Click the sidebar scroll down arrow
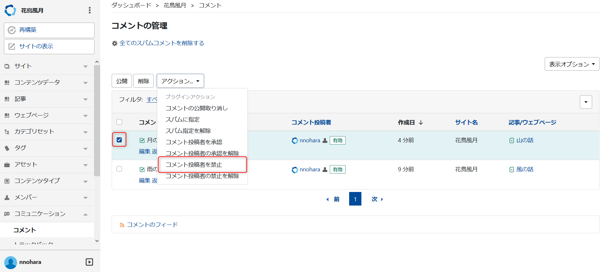Viewport: 606px width, 272px height. point(97,241)
